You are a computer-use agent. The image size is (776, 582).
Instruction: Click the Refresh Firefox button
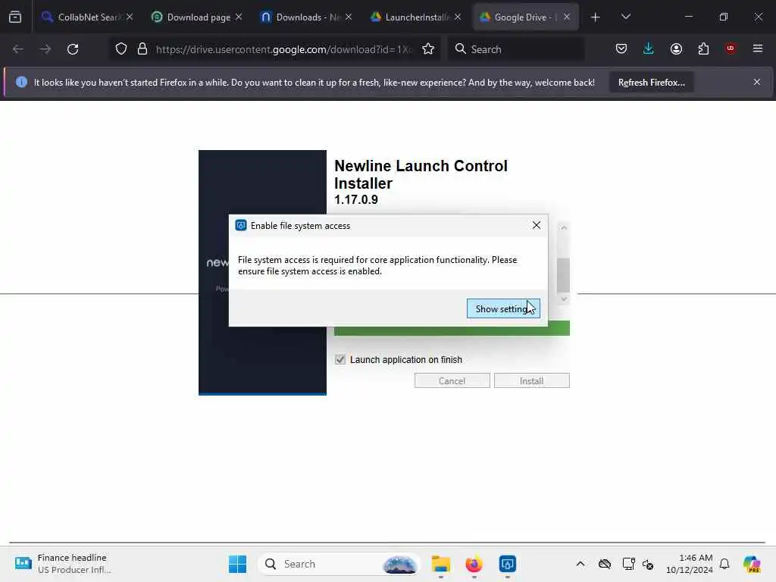(x=651, y=83)
